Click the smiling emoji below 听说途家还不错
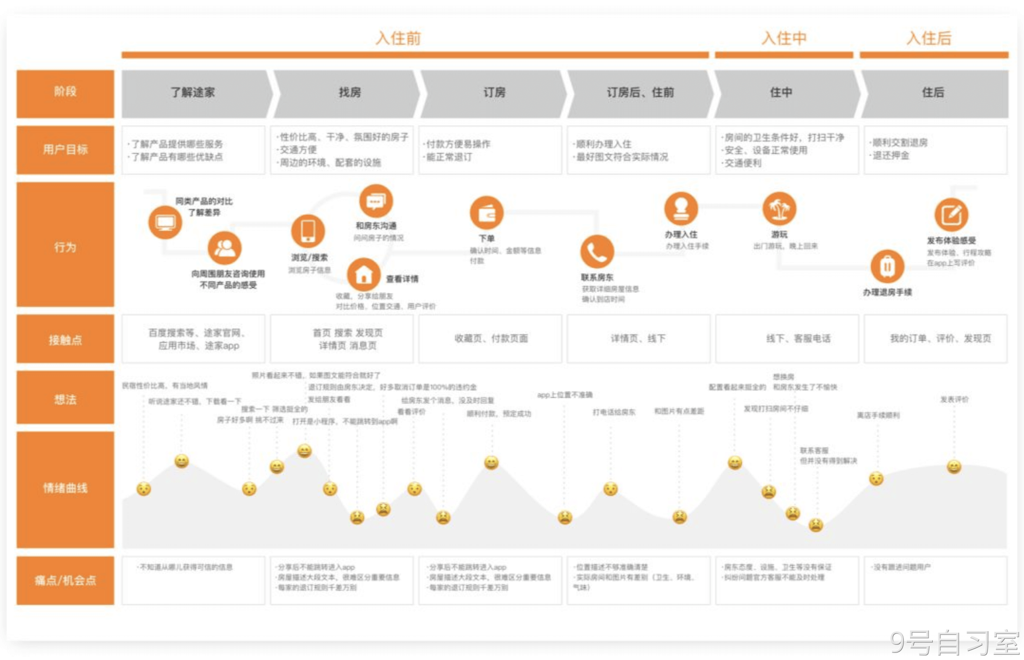This screenshot has height=660, width=1024. click(181, 461)
